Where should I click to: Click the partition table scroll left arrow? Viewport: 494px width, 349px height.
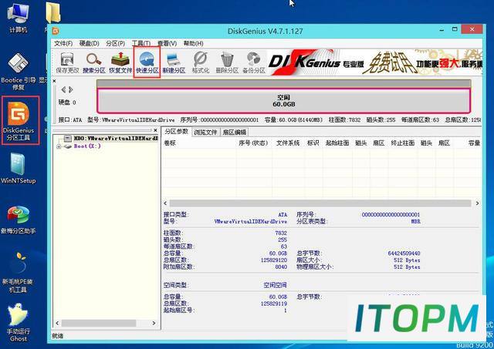(x=165, y=203)
